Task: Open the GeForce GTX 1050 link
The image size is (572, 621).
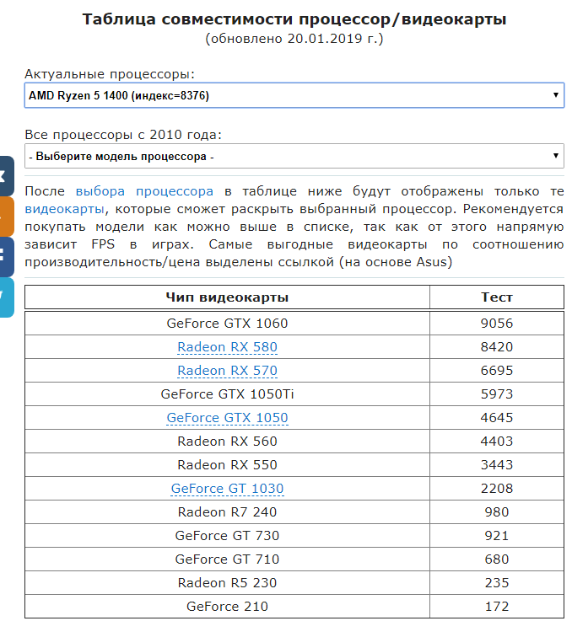Action: (x=227, y=417)
